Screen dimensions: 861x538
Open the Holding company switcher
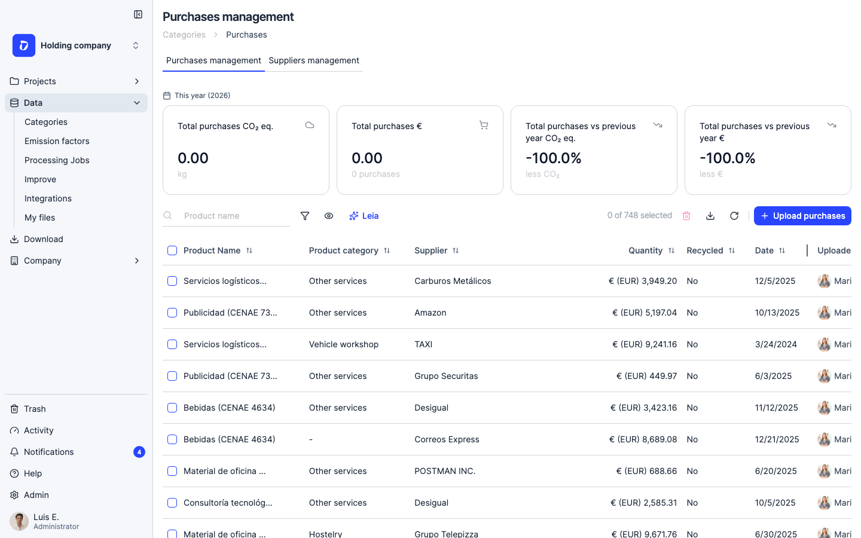pos(77,45)
